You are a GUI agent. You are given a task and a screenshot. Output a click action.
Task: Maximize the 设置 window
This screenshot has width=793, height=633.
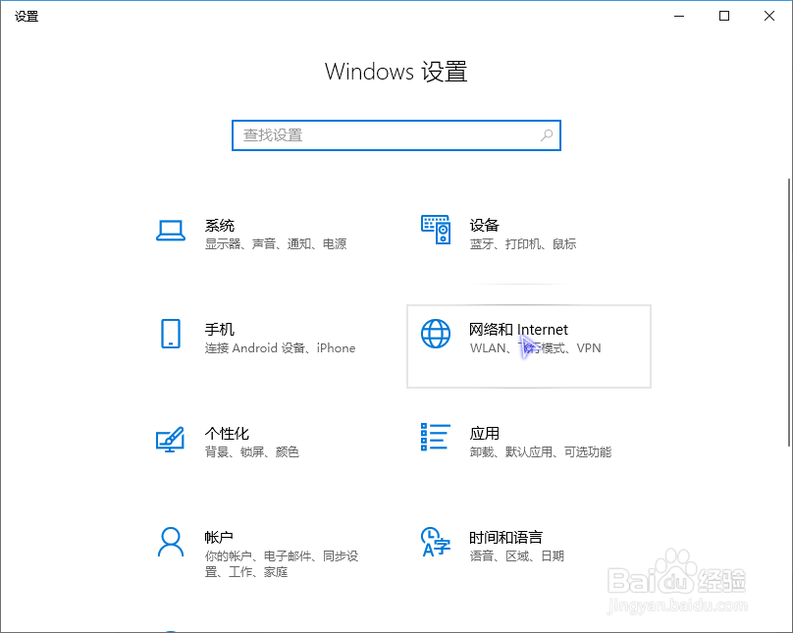[724, 16]
